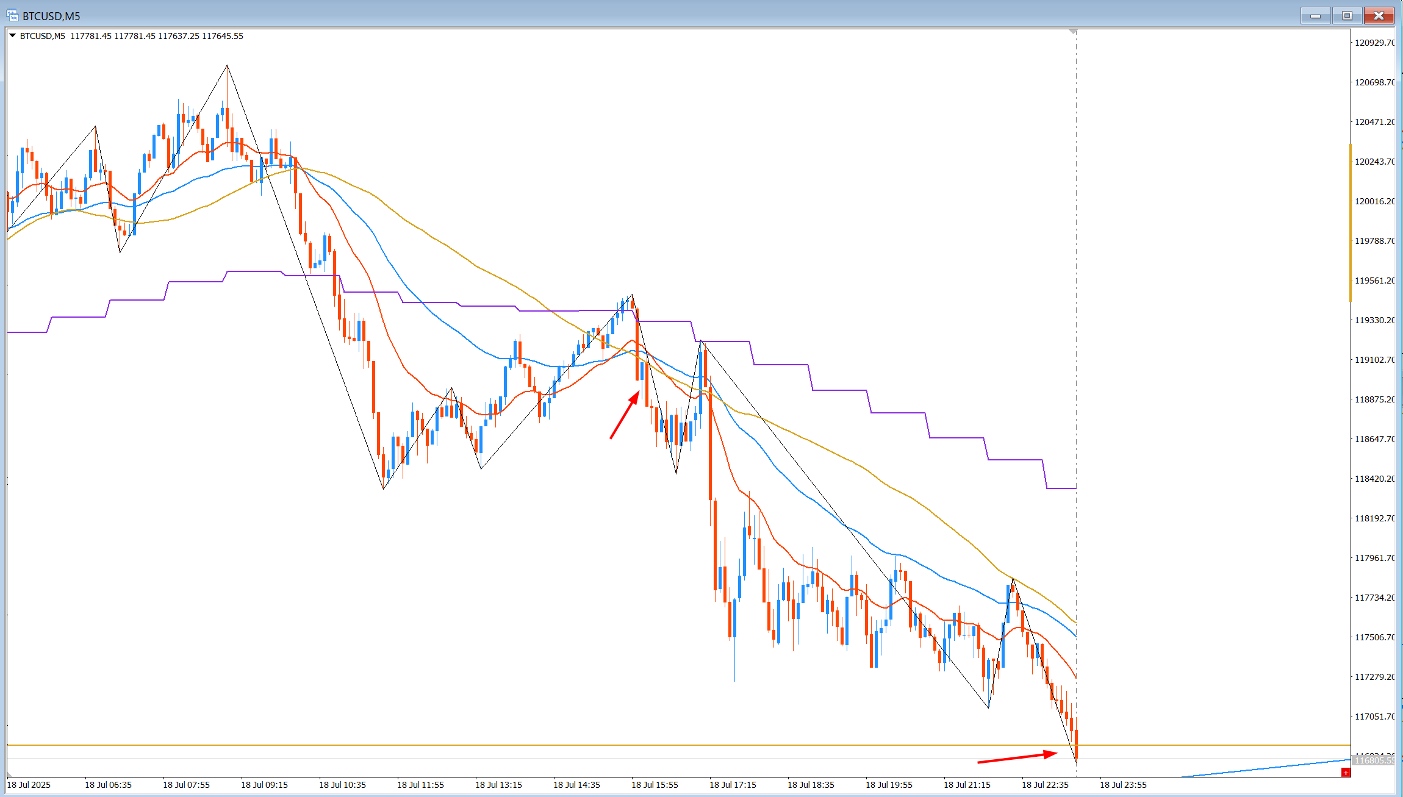Click the zigzag peak above 18 Jul 09:15
1403x797 pixels.
point(227,65)
